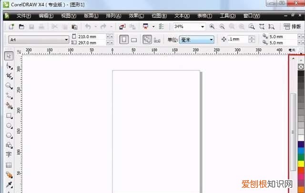Activate the Text tool (字)
The width and height of the screenshot is (305, 193).
9,154
